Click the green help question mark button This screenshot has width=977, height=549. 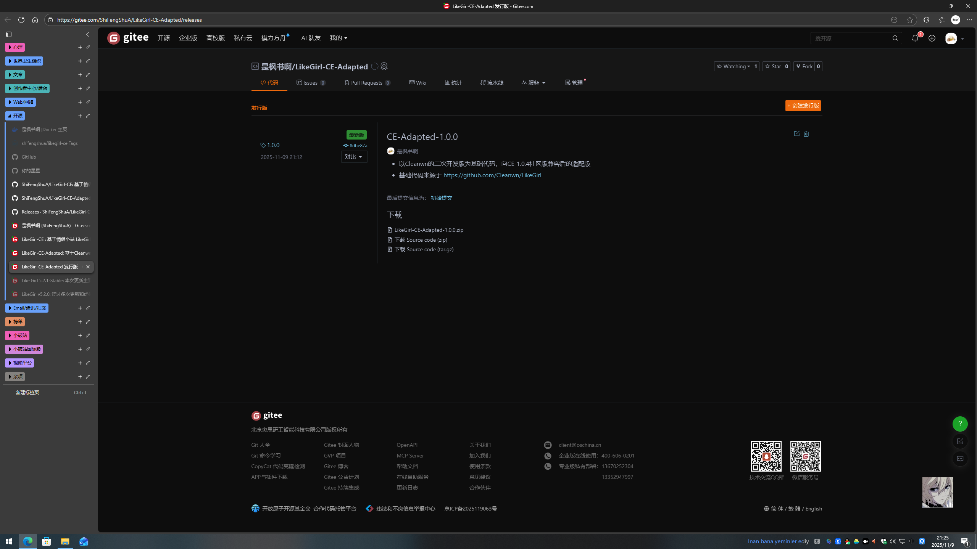960,424
